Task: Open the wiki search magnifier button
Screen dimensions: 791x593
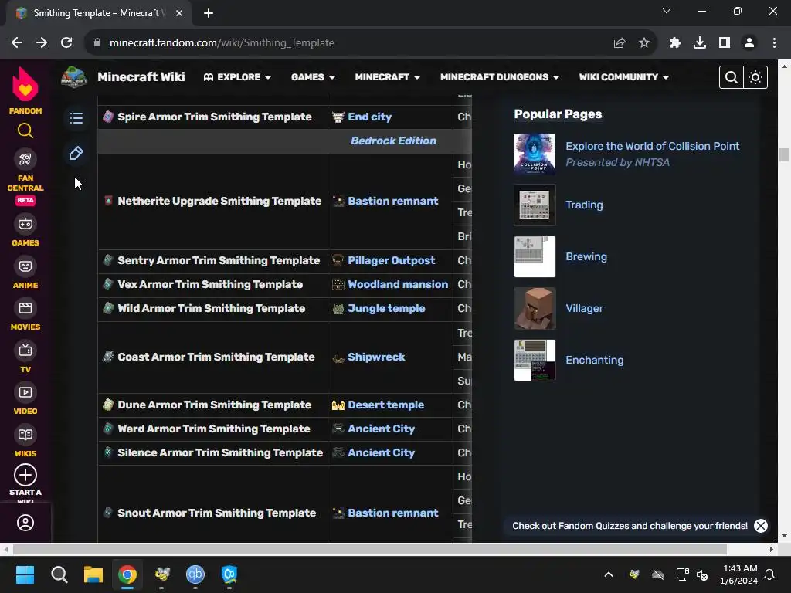Action: pyautogui.click(x=731, y=77)
